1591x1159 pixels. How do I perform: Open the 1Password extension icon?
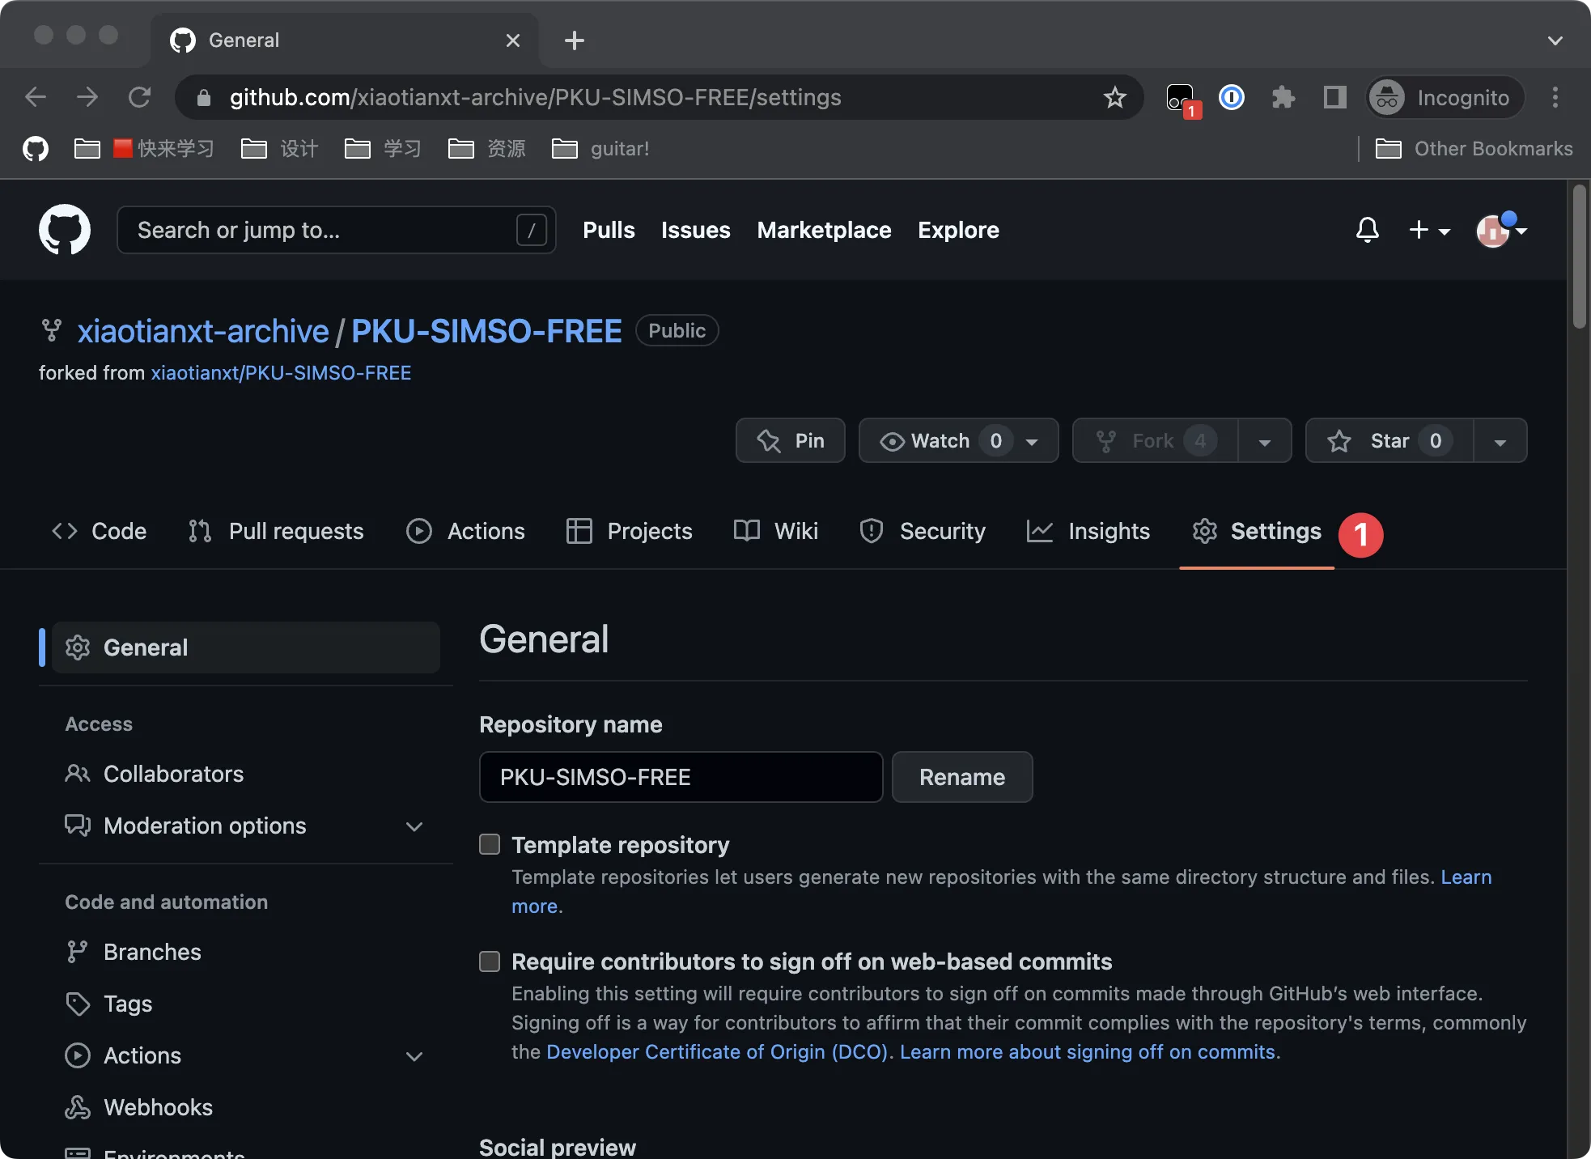click(x=1231, y=97)
